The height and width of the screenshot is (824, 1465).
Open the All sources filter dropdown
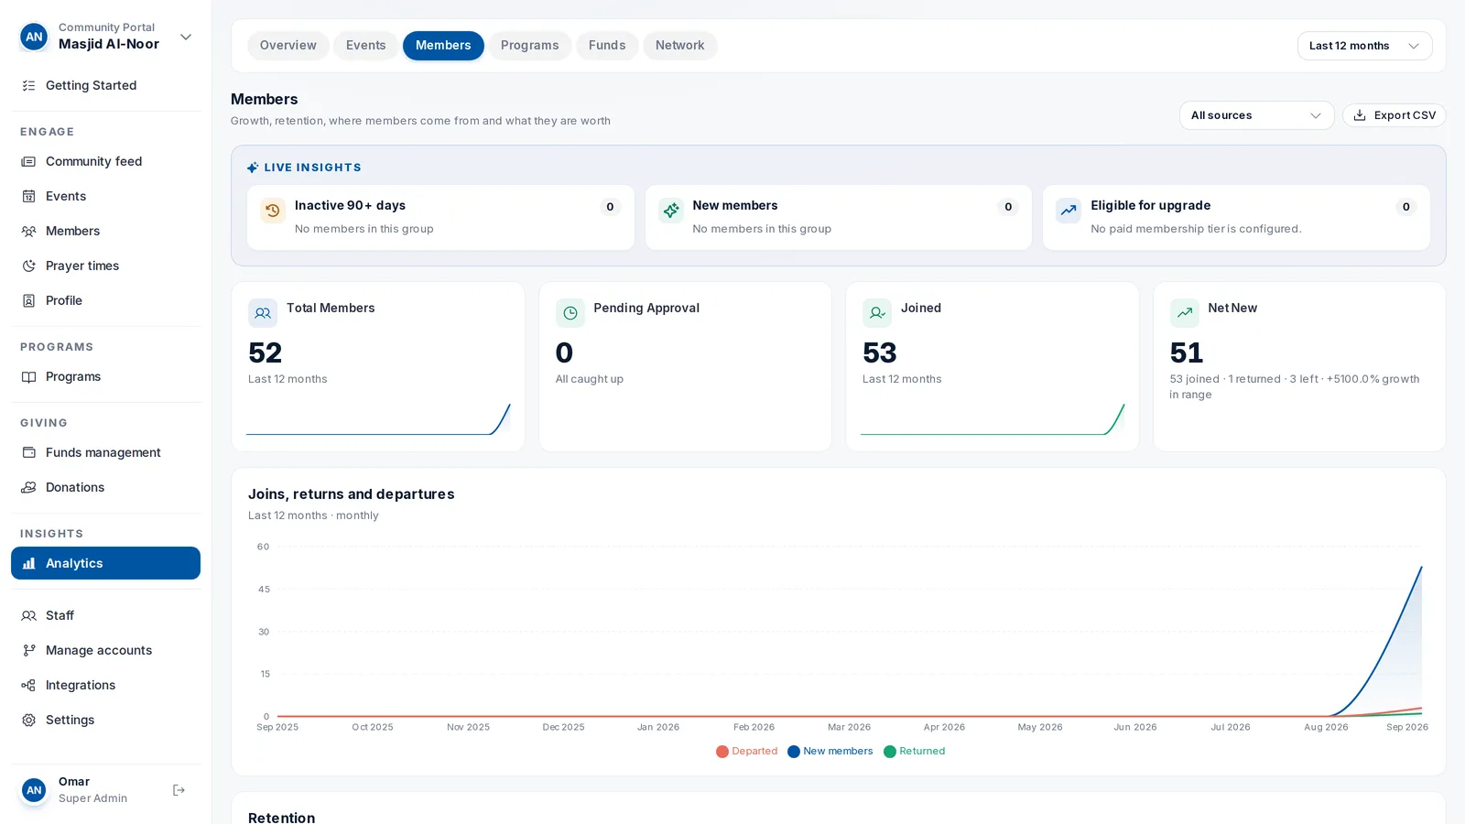pos(1256,115)
